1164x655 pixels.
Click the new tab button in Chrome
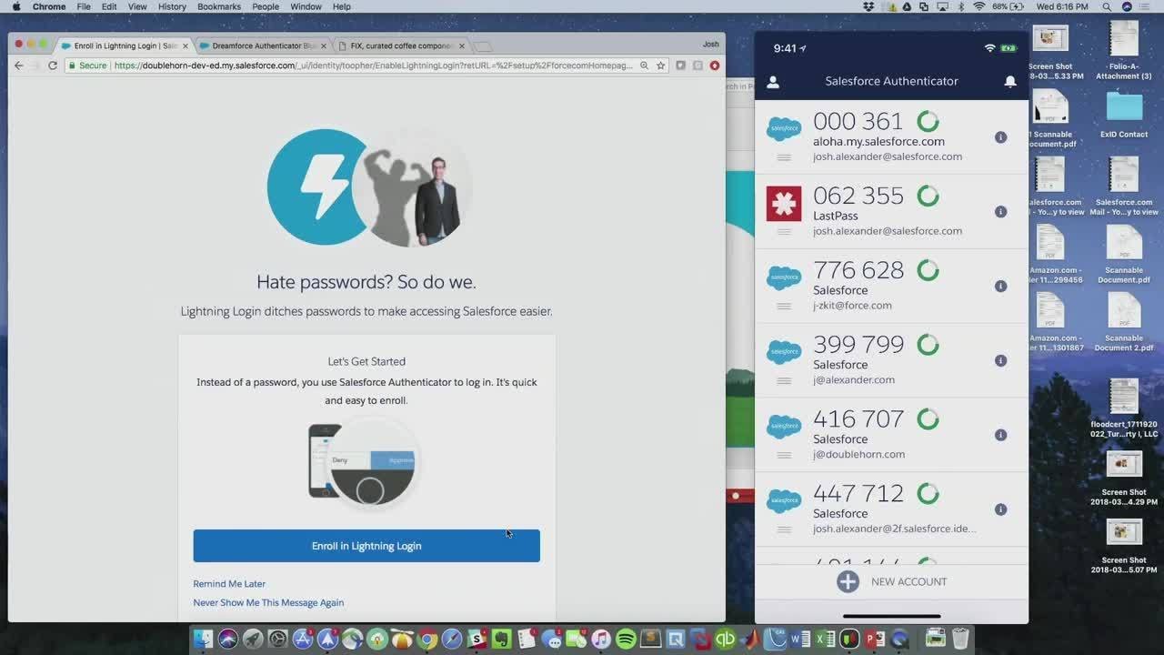tap(483, 46)
